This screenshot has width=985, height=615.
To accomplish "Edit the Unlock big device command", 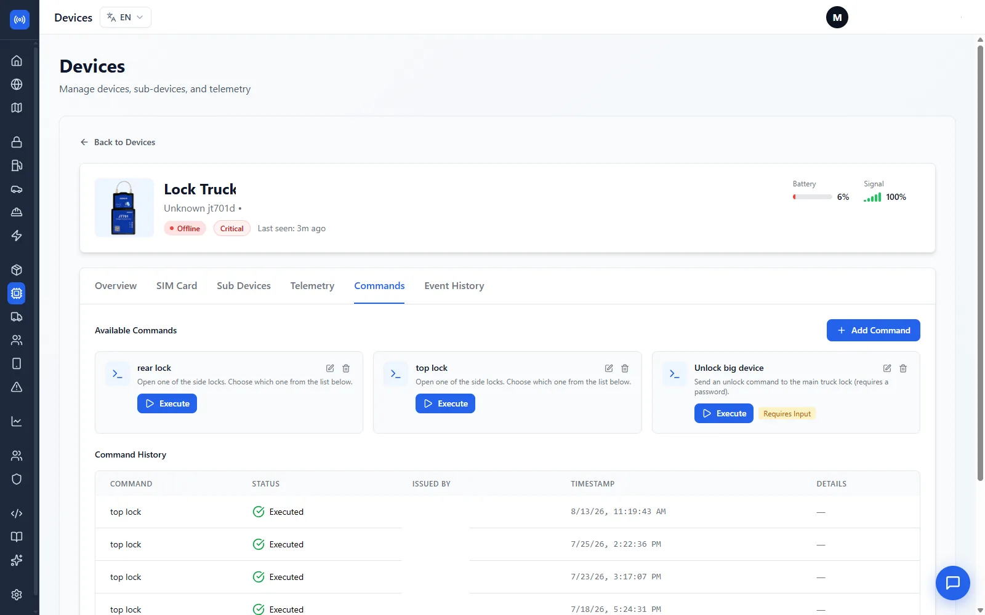I will click(x=887, y=368).
